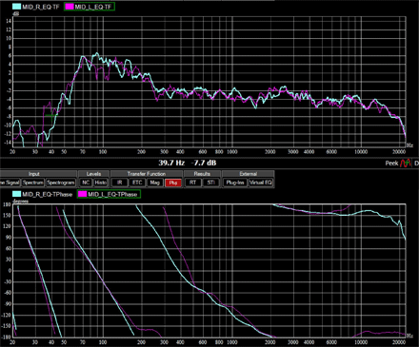Click magenta swatch of MID_L_EQ-TPhase

tap(83, 194)
